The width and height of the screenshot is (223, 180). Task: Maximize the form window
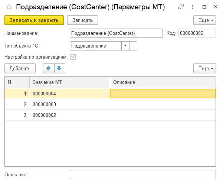(204, 7)
